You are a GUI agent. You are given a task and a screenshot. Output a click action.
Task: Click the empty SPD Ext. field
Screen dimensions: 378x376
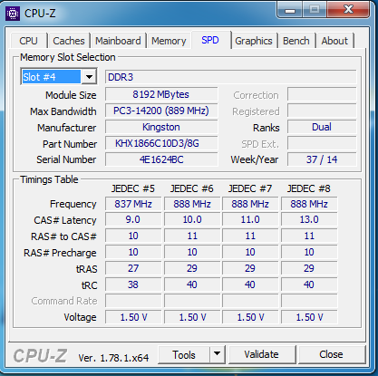click(x=322, y=143)
